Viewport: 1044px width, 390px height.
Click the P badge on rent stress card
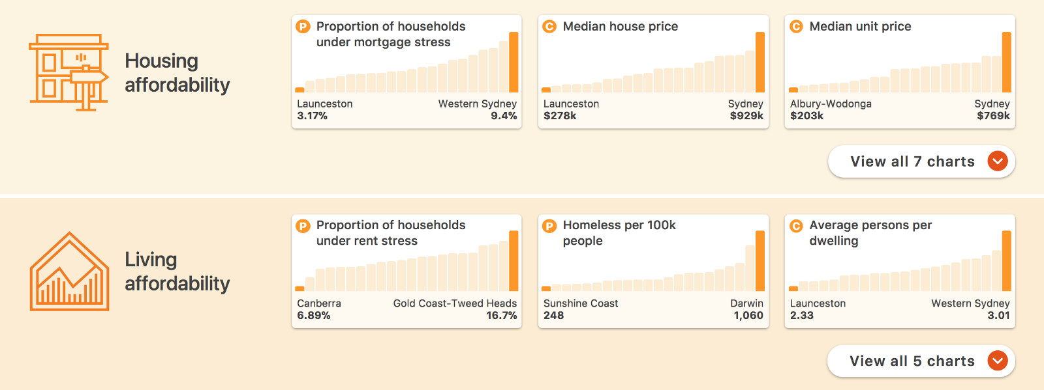coord(303,226)
